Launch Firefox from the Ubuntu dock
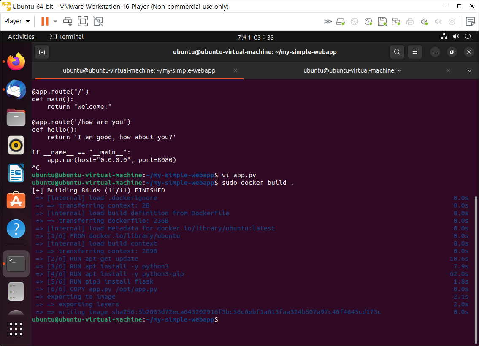 coord(16,62)
